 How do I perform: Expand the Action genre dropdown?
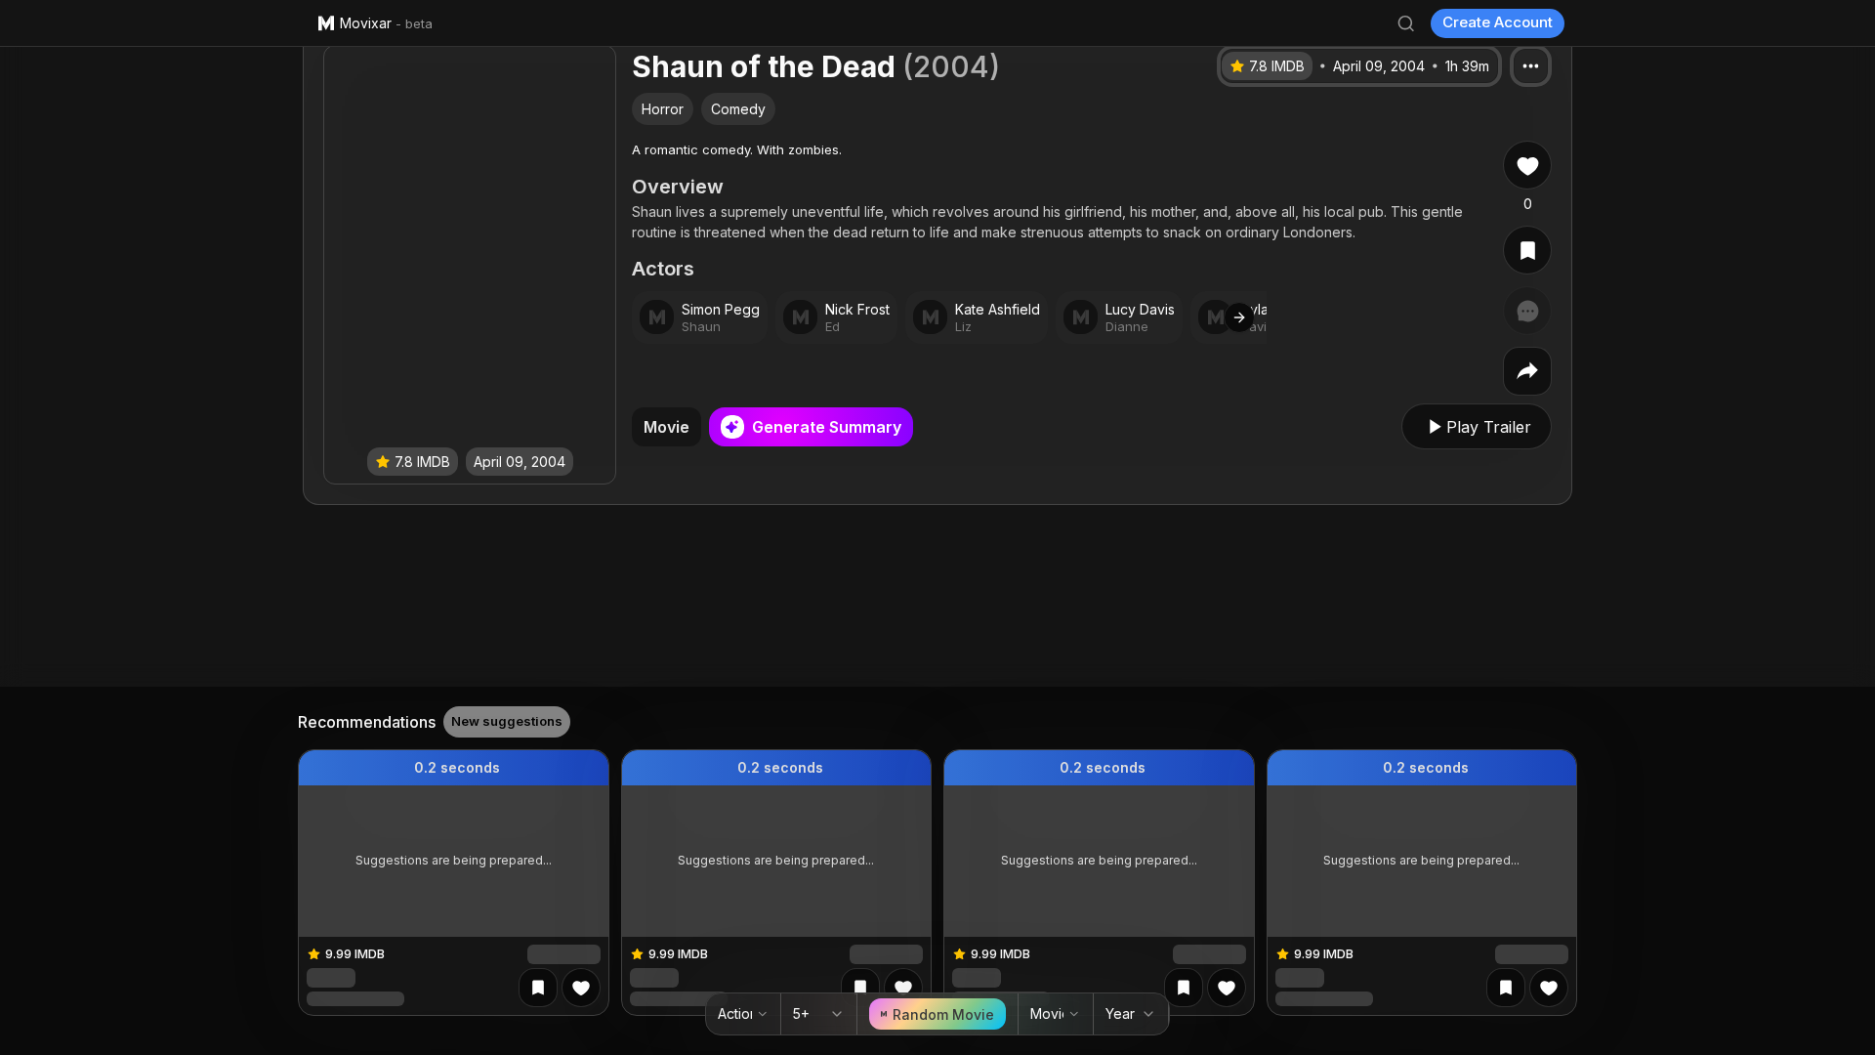[742, 1014]
